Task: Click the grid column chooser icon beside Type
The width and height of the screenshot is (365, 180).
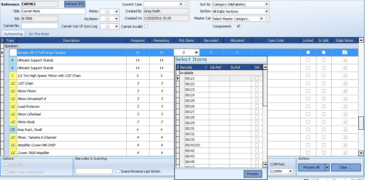Action: click(x=2, y=40)
